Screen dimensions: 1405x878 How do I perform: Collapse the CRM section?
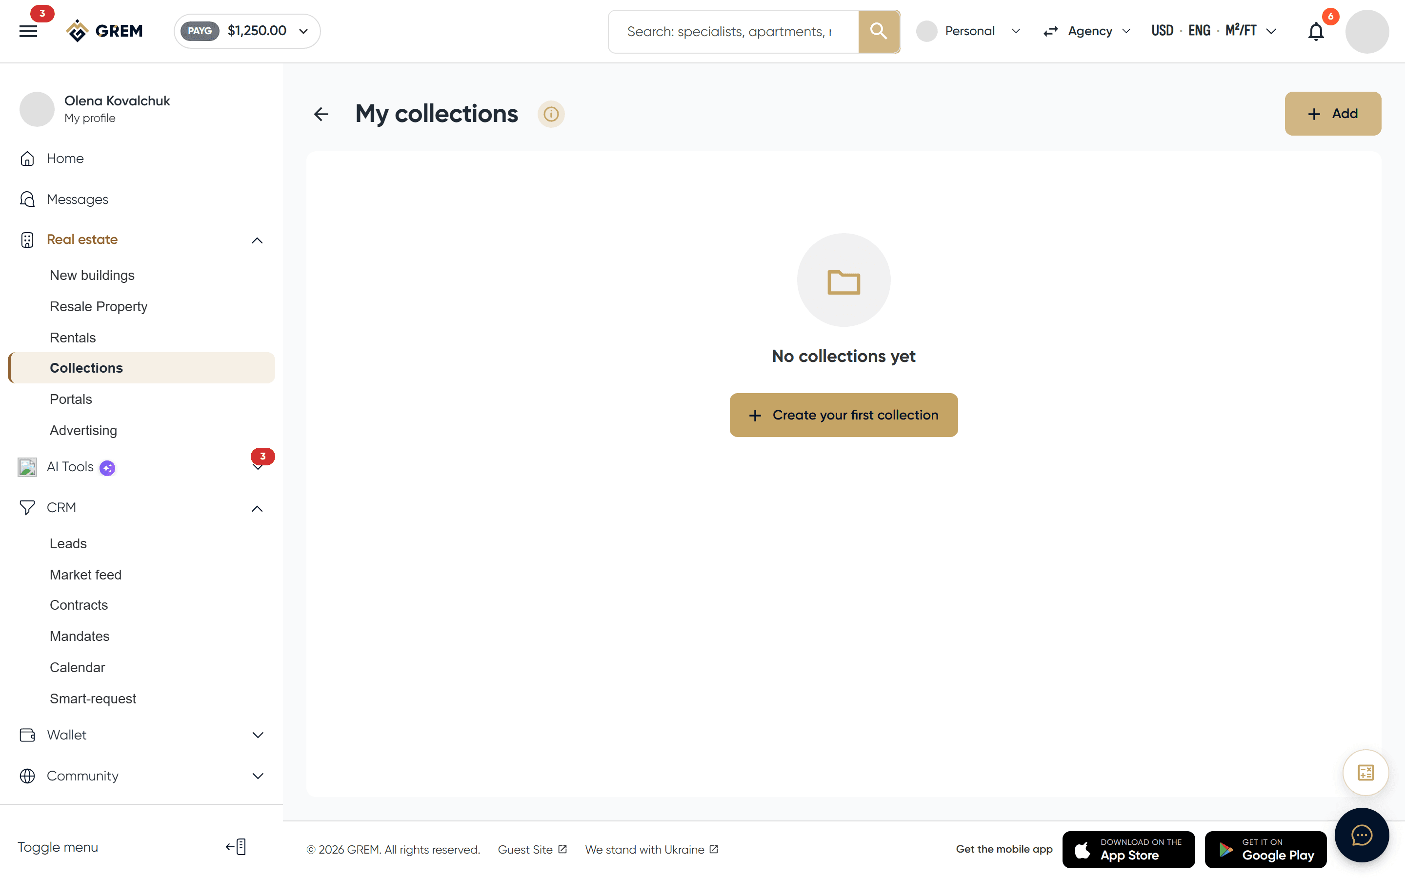point(257,509)
